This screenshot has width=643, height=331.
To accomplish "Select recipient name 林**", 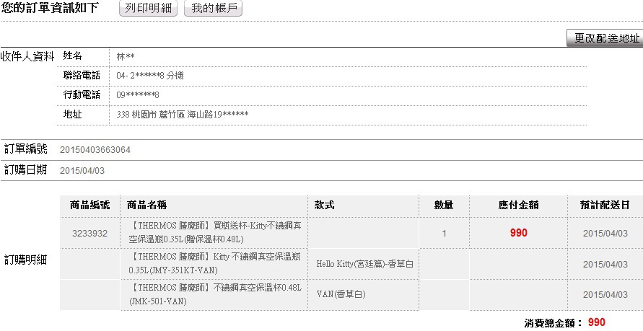I will [x=126, y=57].
